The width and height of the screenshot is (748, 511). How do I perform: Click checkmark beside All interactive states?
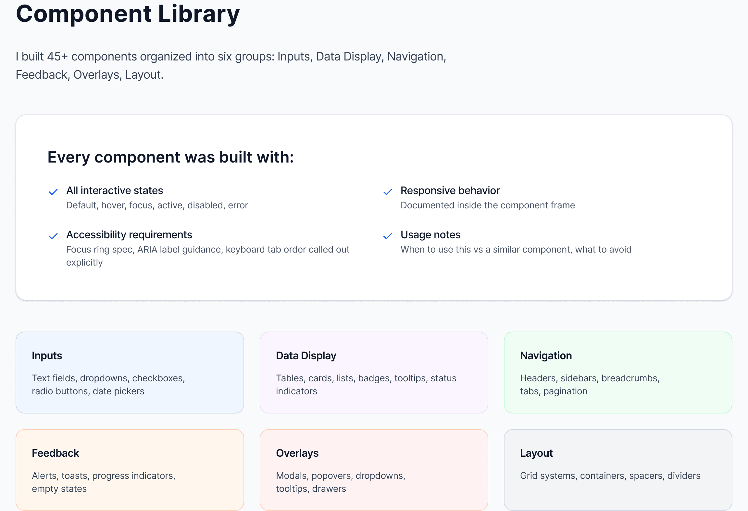tap(53, 192)
